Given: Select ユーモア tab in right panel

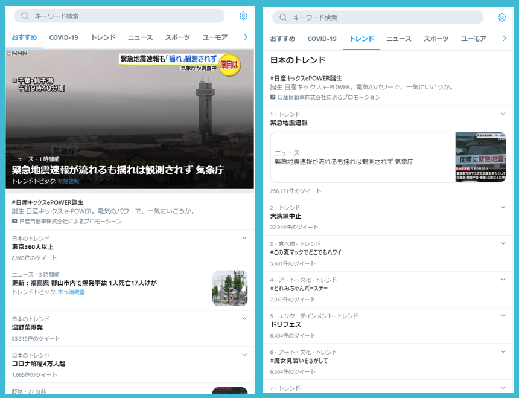Looking at the screenshot, I should pyautogui.click(x=474, y=39).
